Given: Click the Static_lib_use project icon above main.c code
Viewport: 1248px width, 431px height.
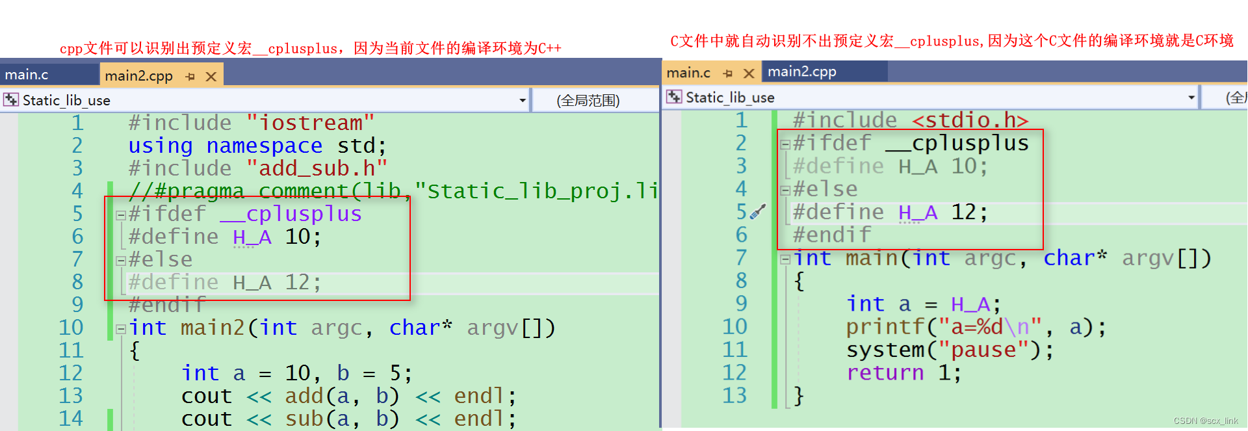Looking at the screenshot, I should pos(674,97).
